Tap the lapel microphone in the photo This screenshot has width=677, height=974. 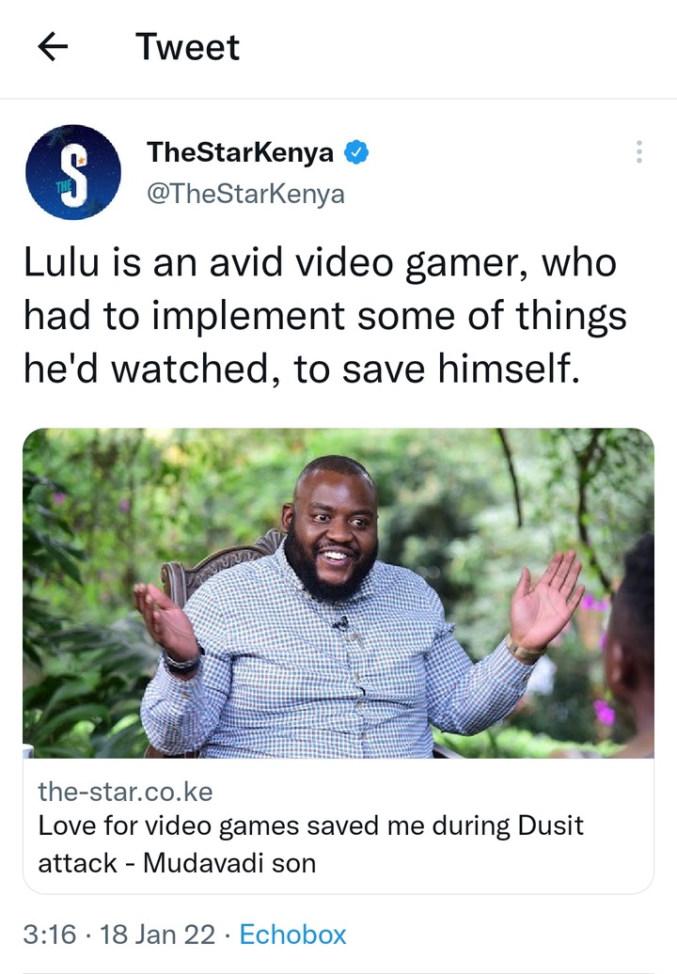point(340,622)
